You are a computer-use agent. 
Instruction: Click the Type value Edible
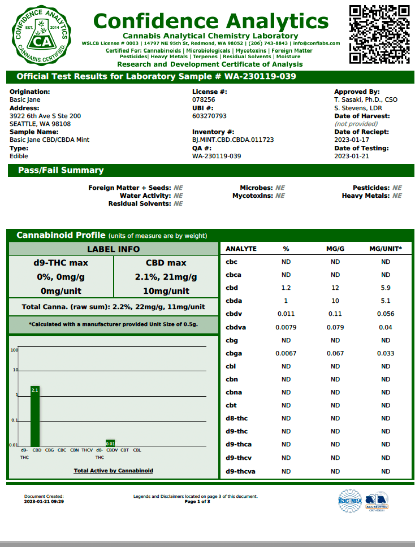19,156
